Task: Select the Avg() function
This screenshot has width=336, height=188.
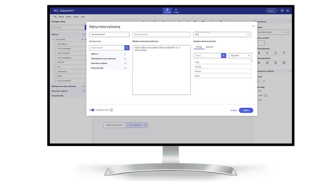Action: pyautogui.click(x=222, y=62)
